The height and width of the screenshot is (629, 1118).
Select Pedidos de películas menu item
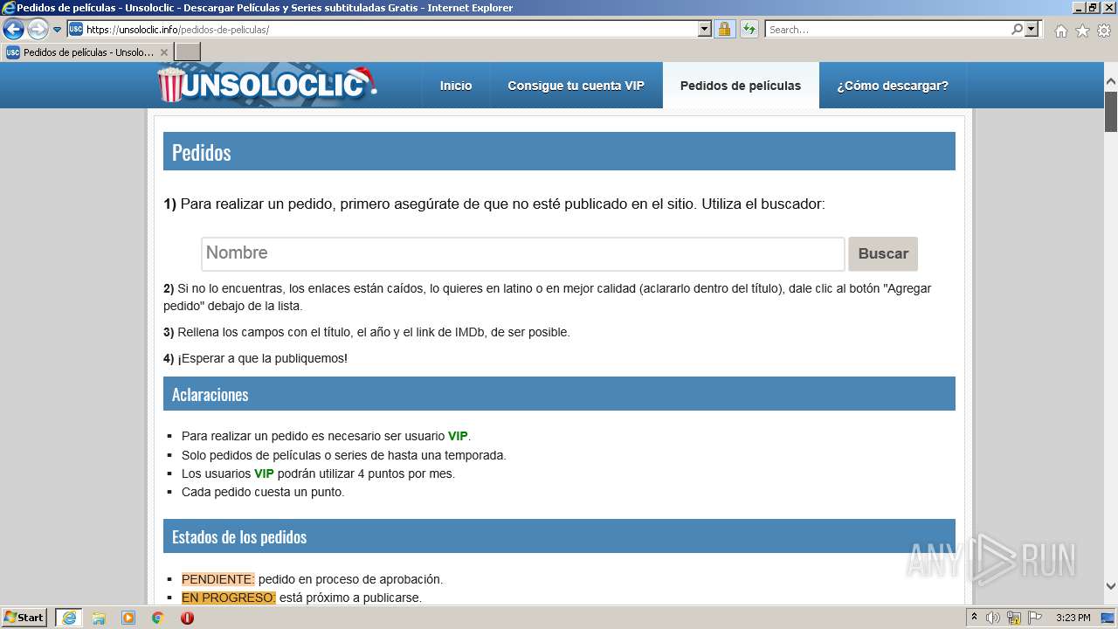click(741, 86)
